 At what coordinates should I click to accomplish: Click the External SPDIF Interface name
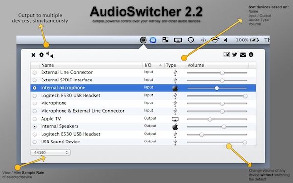(x=66, y=80)
